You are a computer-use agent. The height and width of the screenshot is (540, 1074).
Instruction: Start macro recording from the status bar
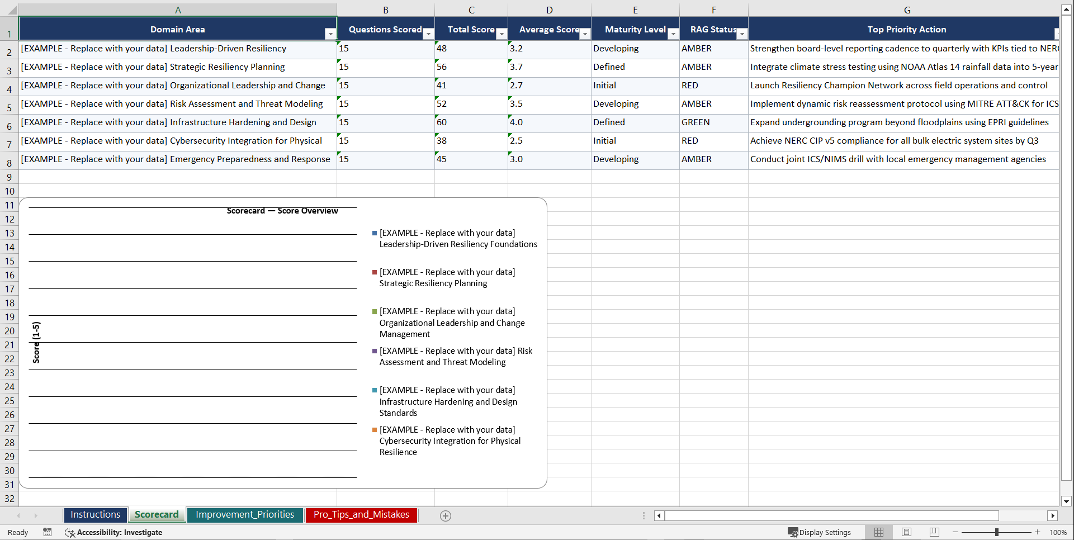coord(48,532)
